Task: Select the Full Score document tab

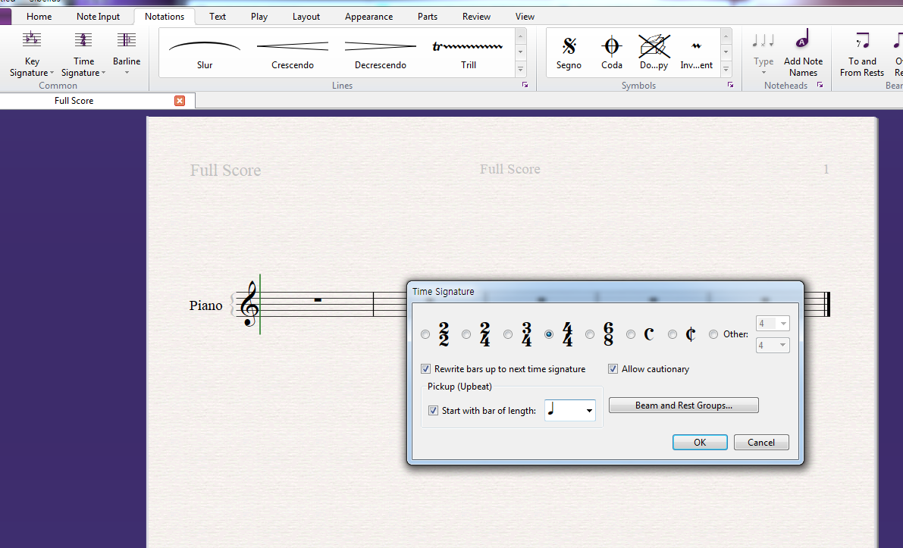Action: coord(74,101)
